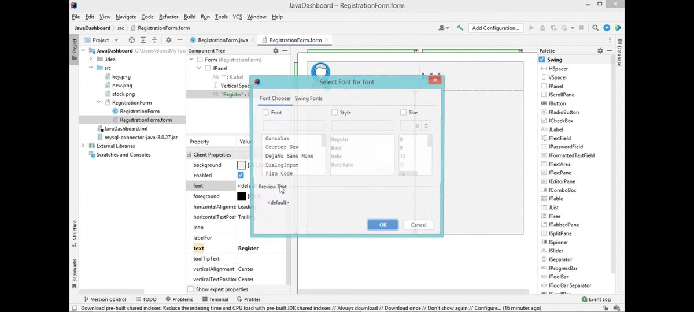Image resolution: width=694 pixels, height=312 pixels.
Task: Enable the Font checkbox in dialog
Action: point(265,113)
